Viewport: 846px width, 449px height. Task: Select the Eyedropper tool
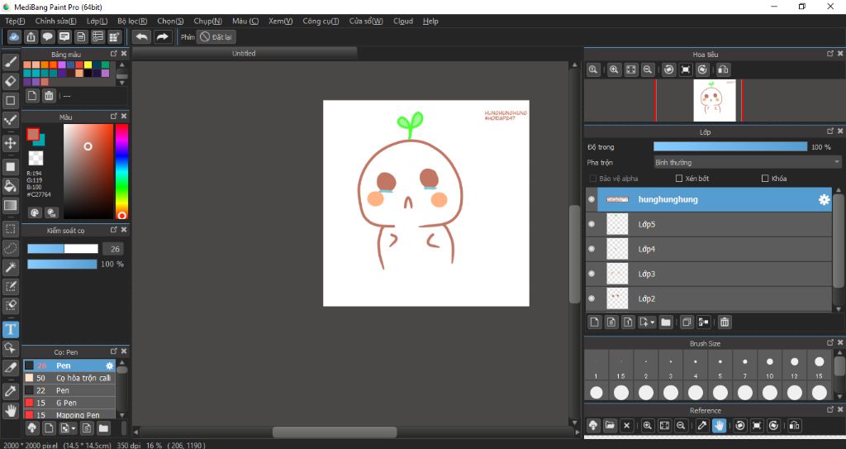point(10,390)
